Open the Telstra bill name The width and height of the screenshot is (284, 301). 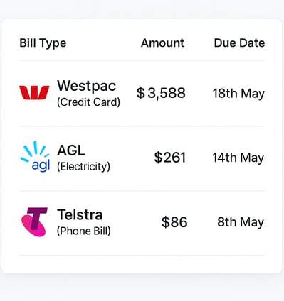point(80,214)
